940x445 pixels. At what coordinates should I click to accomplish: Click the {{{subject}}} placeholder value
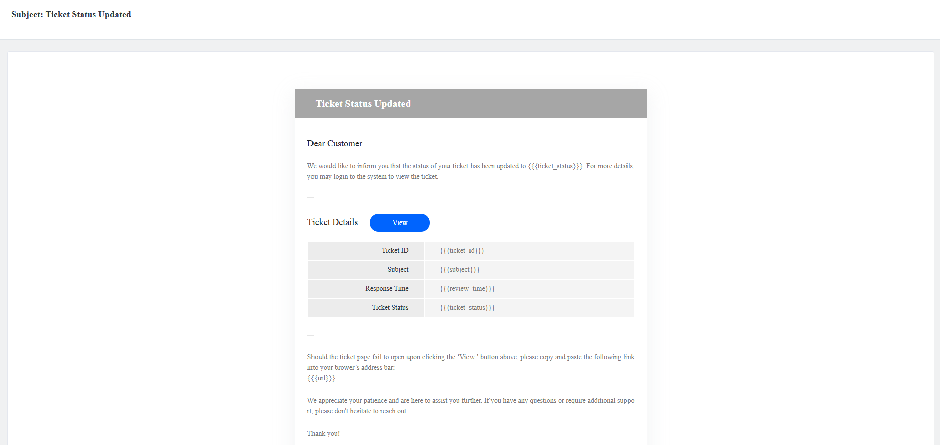[459, 270]
